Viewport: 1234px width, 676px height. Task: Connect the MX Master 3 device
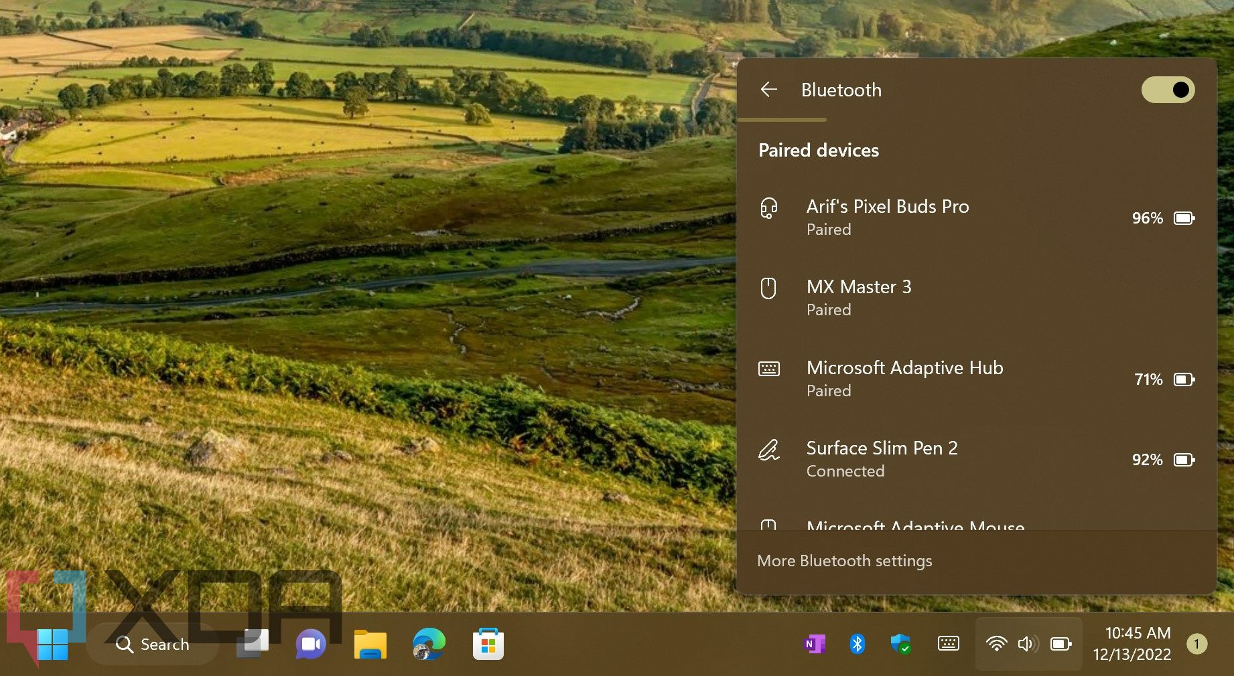tap(977, 298)
